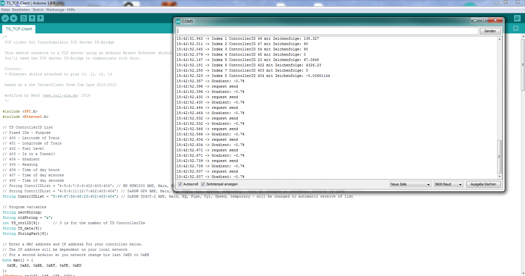
Task: Click the Senden button
Action: pyautogui.click(x=490, y=31)
